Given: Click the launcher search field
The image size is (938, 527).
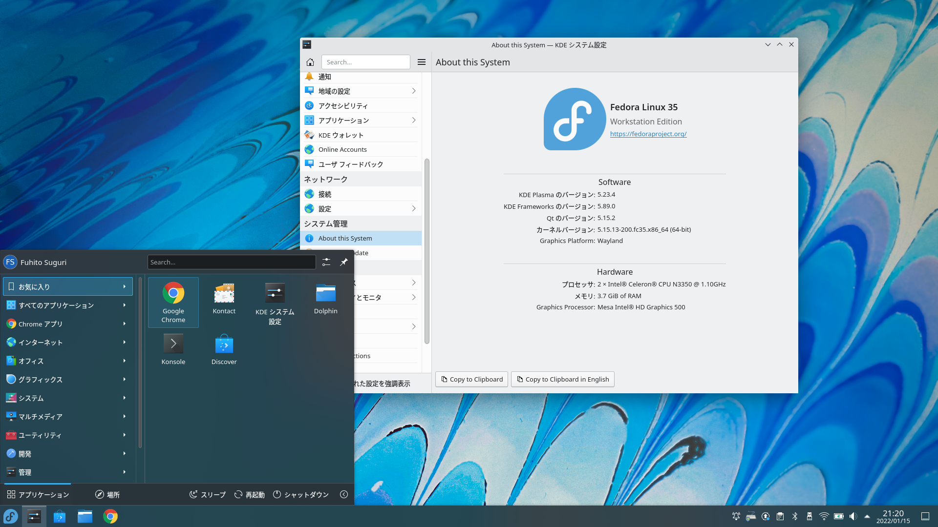Looking at the screenshot, I should pyautogui.click(x=232, y=262).
